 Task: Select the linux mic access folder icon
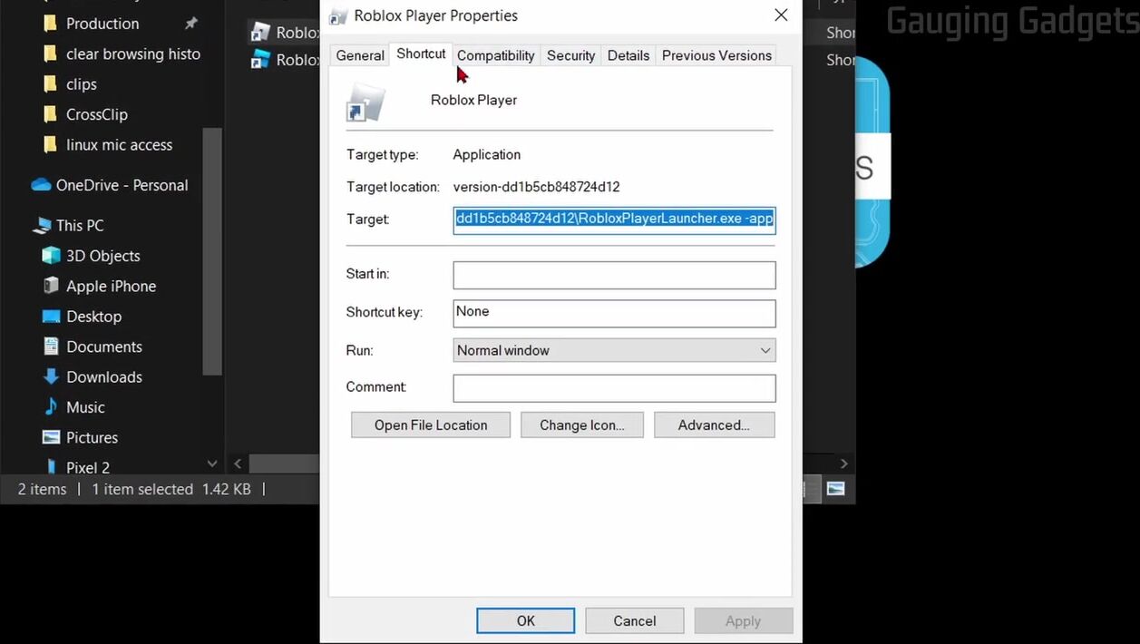click(x=50, y=145)
